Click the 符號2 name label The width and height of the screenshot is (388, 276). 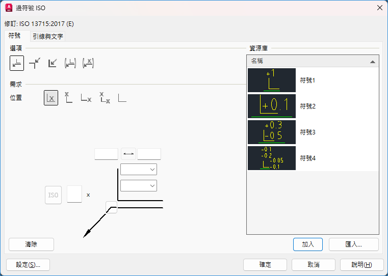pos(307,106)
